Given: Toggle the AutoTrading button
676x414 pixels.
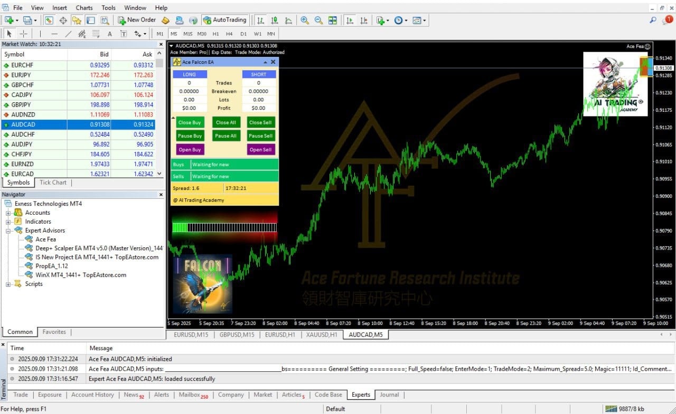Looking at the screenshot, I should click(x=224, y=20).
